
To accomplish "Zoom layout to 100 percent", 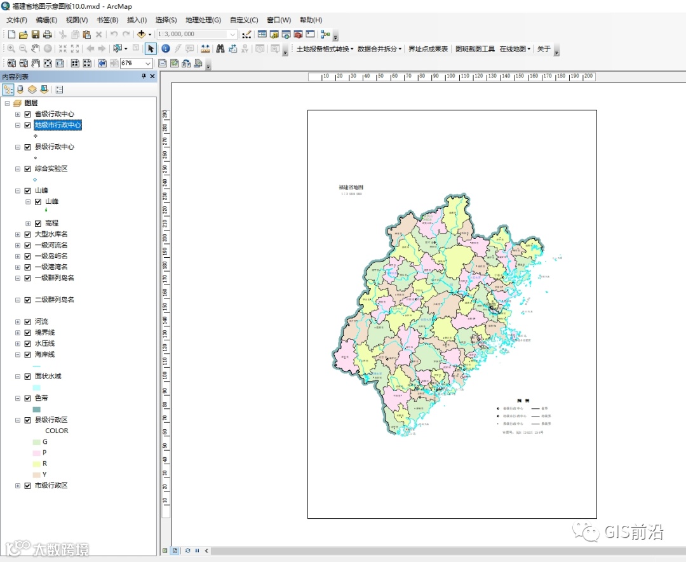I will pyautogui.click(x=60, y=64).
